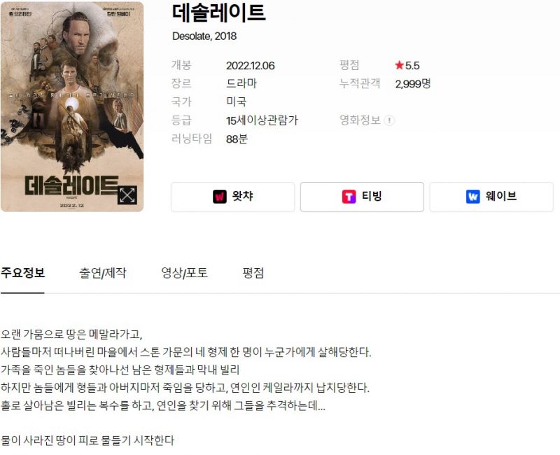Viewport: 560px width, 455px height.
Task: Open the 웨이브 streaming button
Action: [491, 197]
